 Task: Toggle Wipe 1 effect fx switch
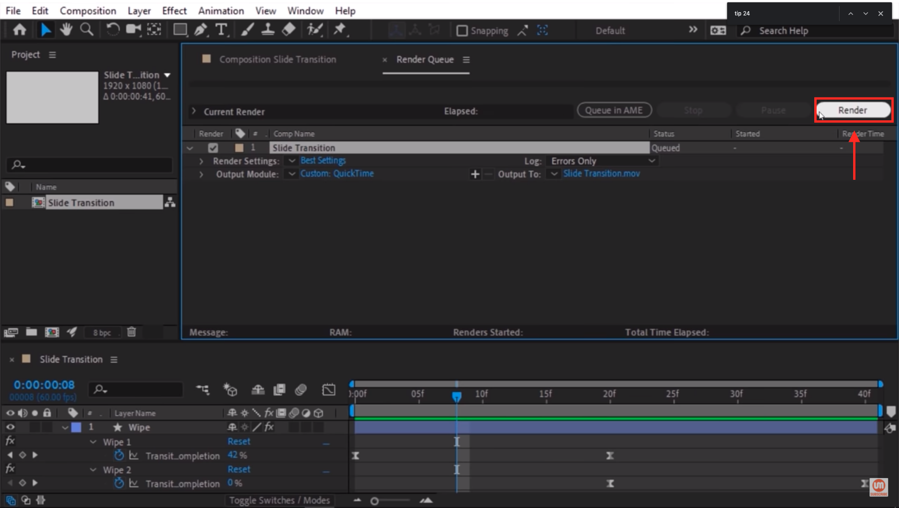coord(10,441)
